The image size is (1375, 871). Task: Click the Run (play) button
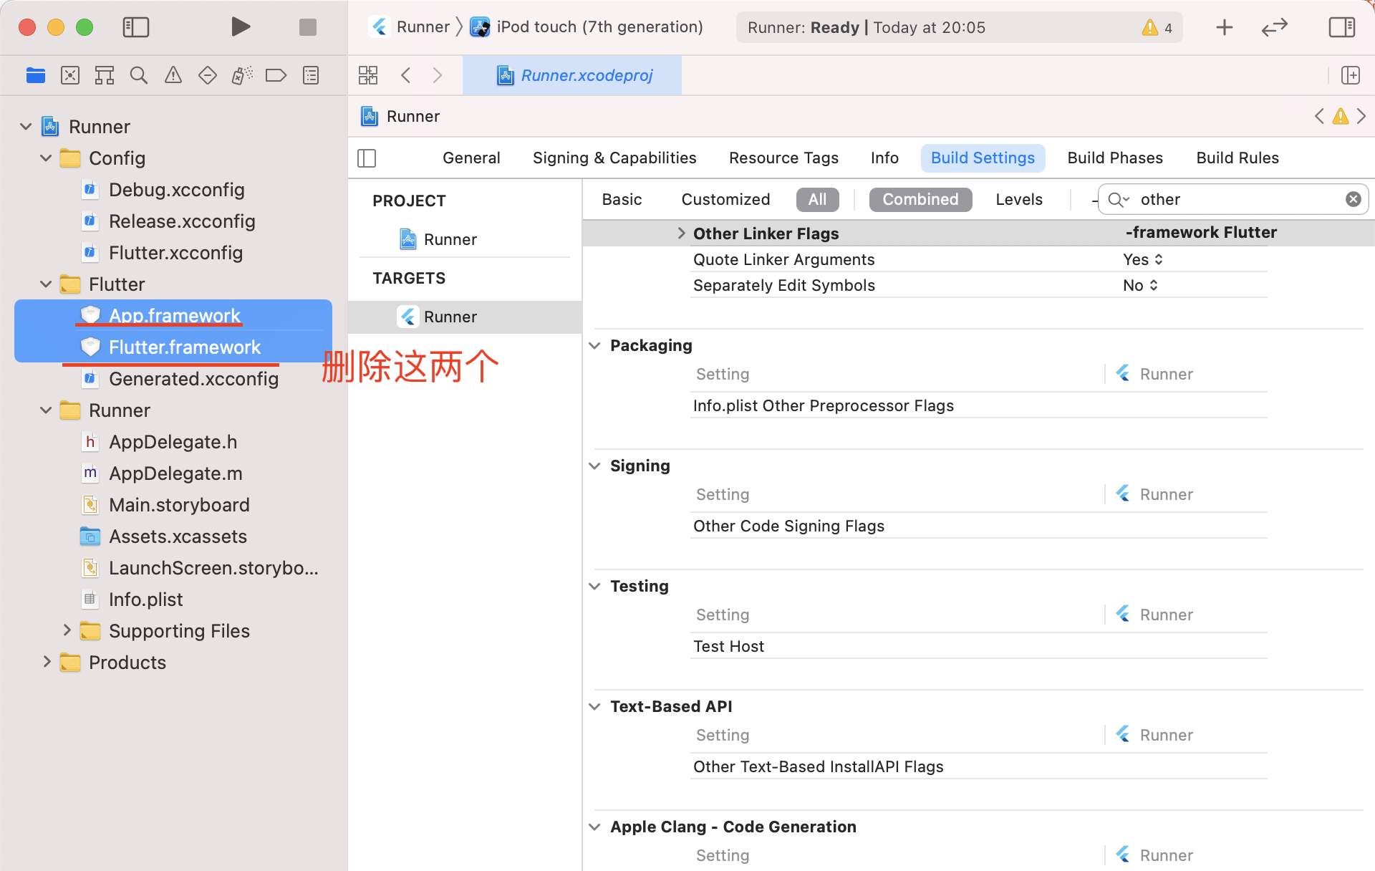tap(241, 27)
